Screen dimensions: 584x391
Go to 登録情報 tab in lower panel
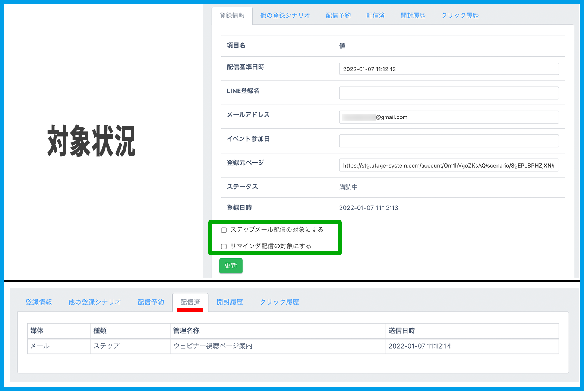(x=39, y=302)
